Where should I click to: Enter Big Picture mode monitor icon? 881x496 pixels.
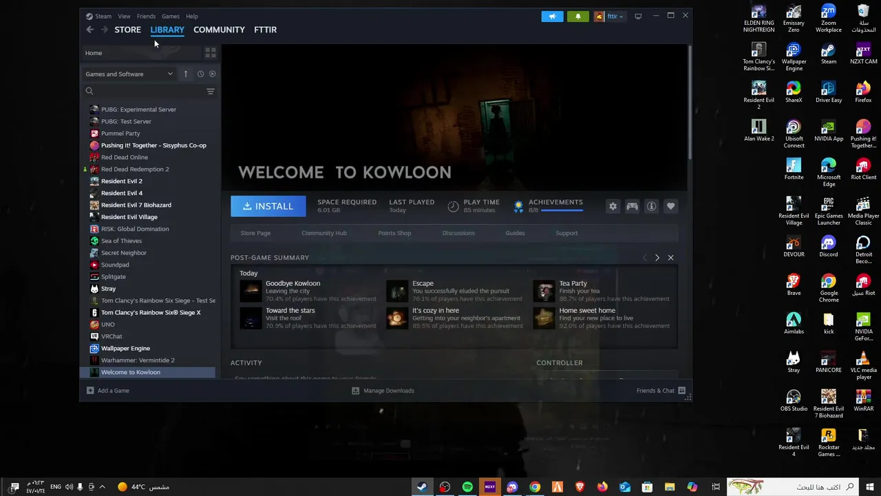(638, 16)
